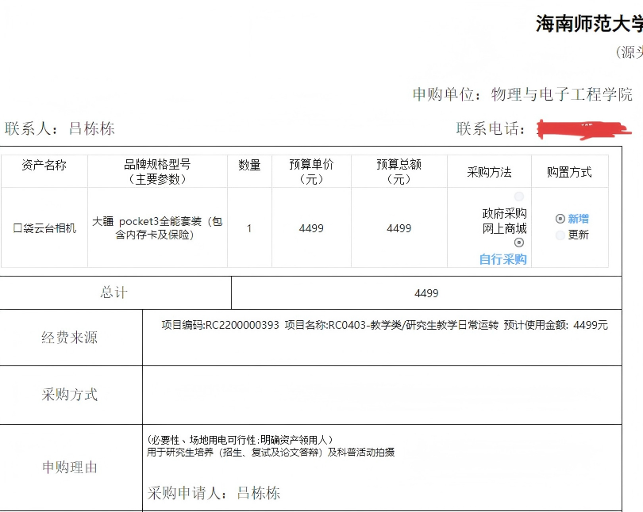Click the empty 采购方式 field

click(381, 395)
